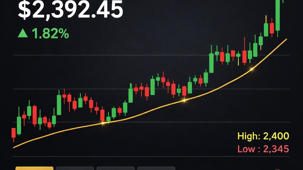Click the right end of yellow moving-average line
The width and height of the screenshot is (303, 170).
(286, 39)
